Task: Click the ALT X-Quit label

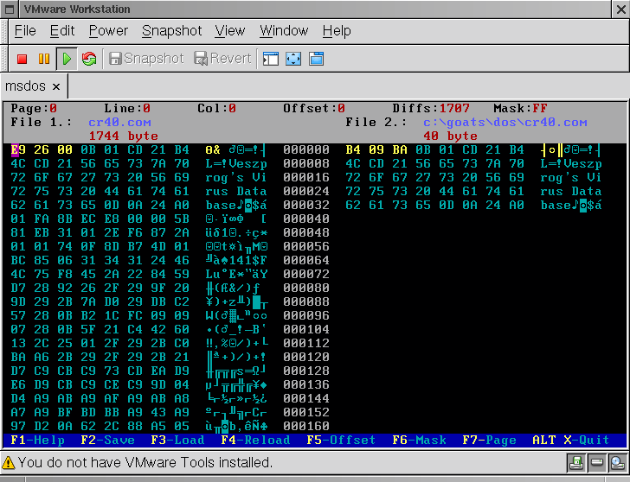Action: click(x=571, y=440)
